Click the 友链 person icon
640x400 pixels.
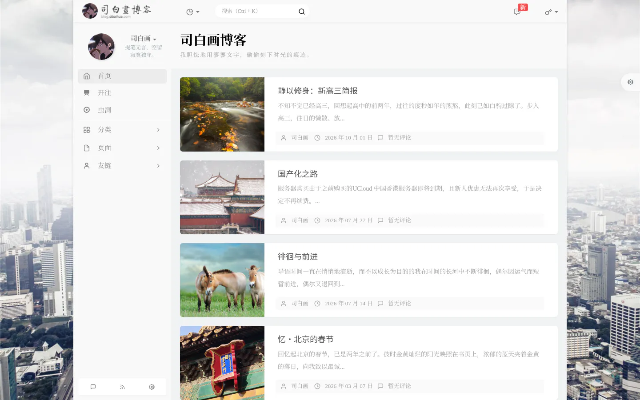click(87, 166)
